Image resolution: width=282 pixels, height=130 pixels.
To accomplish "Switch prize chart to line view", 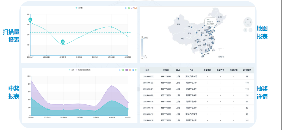I will 120,70.
